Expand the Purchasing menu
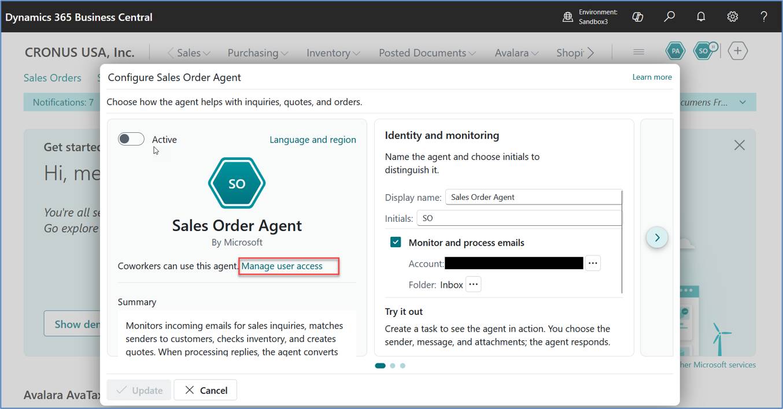Image resolution: width=783 pixels, height=409 pixels. 258,53
